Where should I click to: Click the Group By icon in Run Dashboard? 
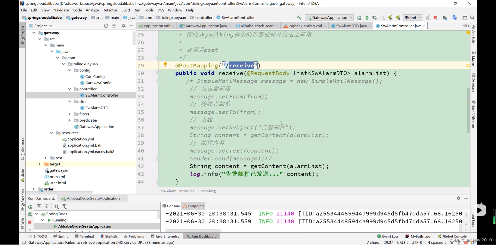click(x=57, y=206)
